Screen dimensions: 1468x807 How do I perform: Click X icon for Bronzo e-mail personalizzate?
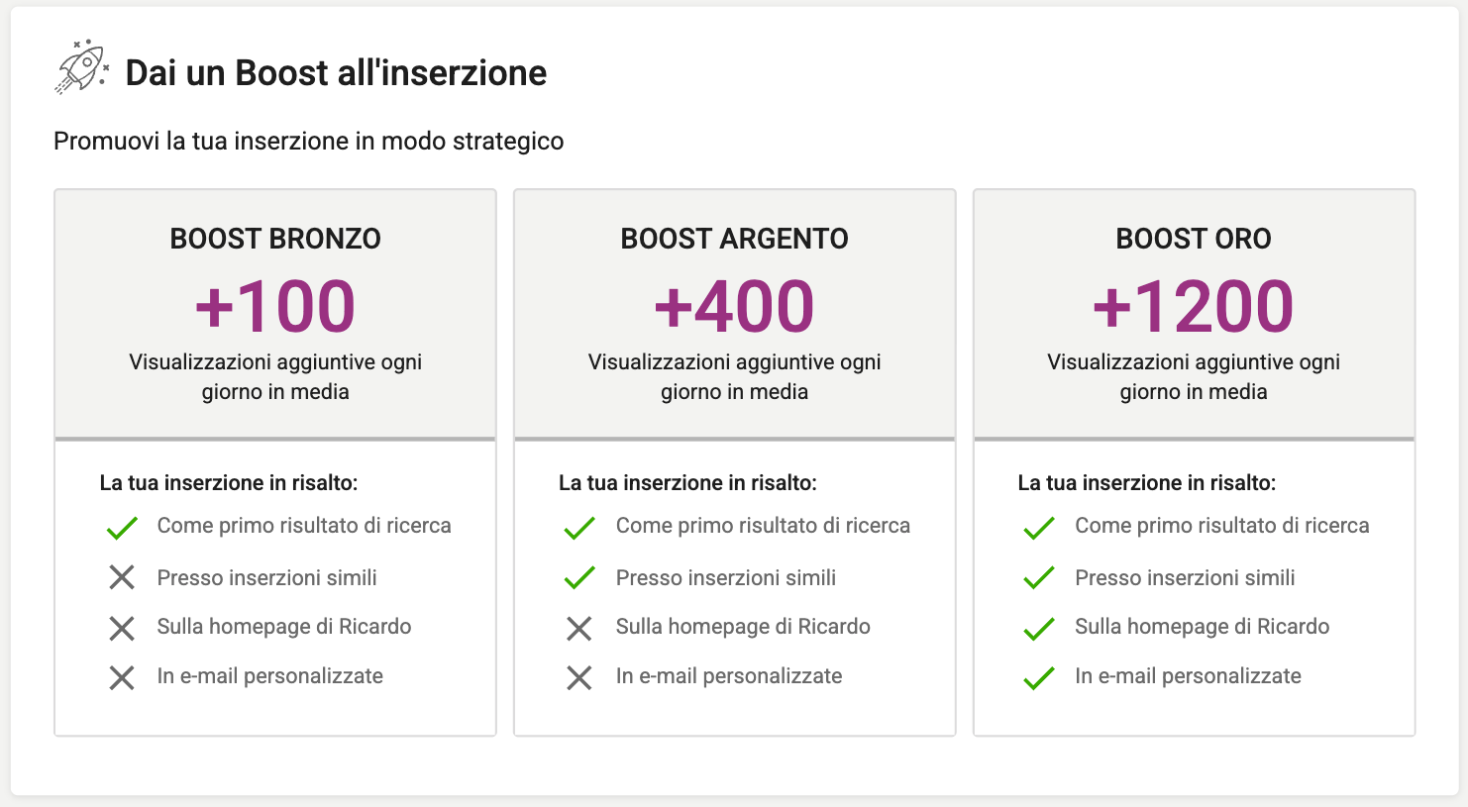[122, 677]
